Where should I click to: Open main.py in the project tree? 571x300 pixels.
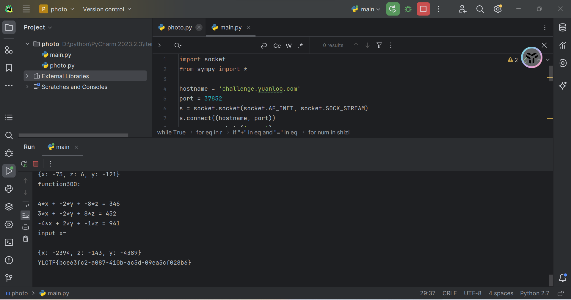(x=60, y=55)
